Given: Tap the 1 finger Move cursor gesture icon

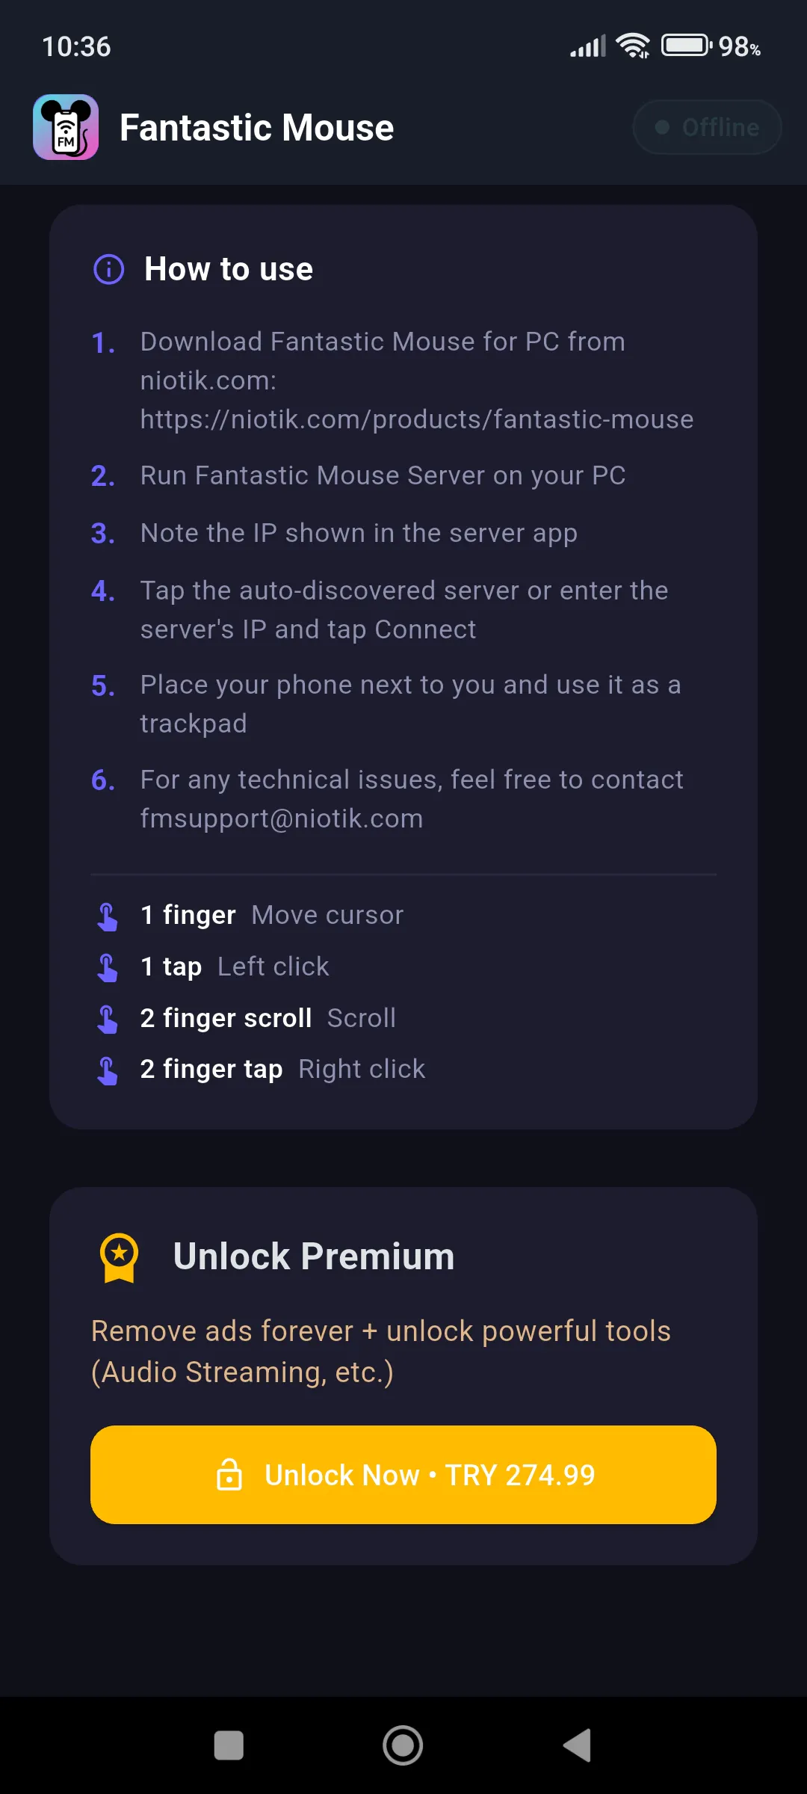Looking at the screenshot, I should click(x=108, y=916).
